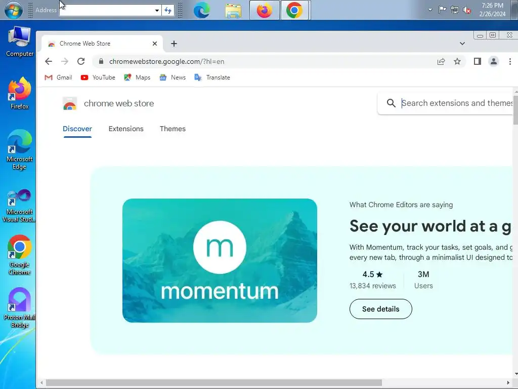Expand the tab search chevron
This screenshot has width=518, height=389.
(x=462, y=44)
